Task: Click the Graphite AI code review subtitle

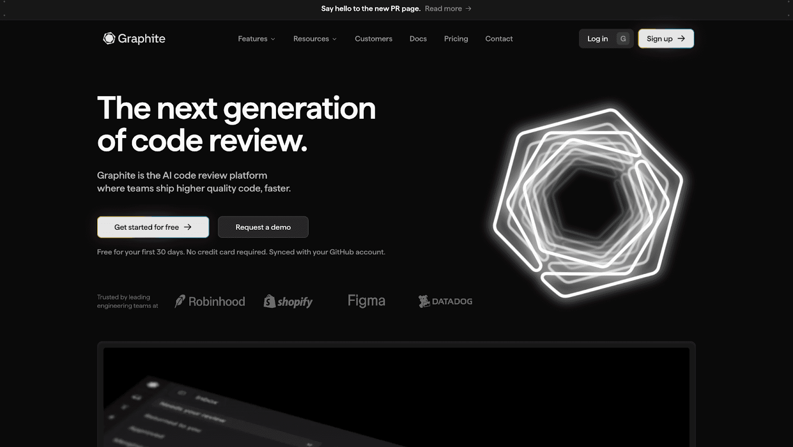Action: point(194,182)
